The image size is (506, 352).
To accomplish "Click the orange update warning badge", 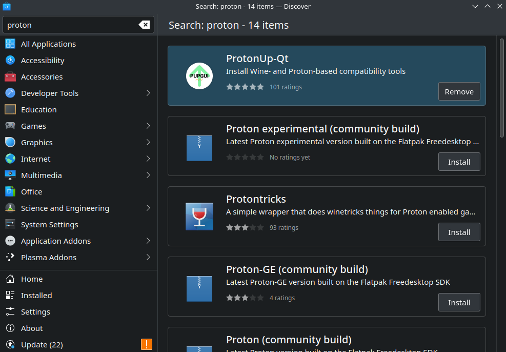I will click(x=146, y=344).
